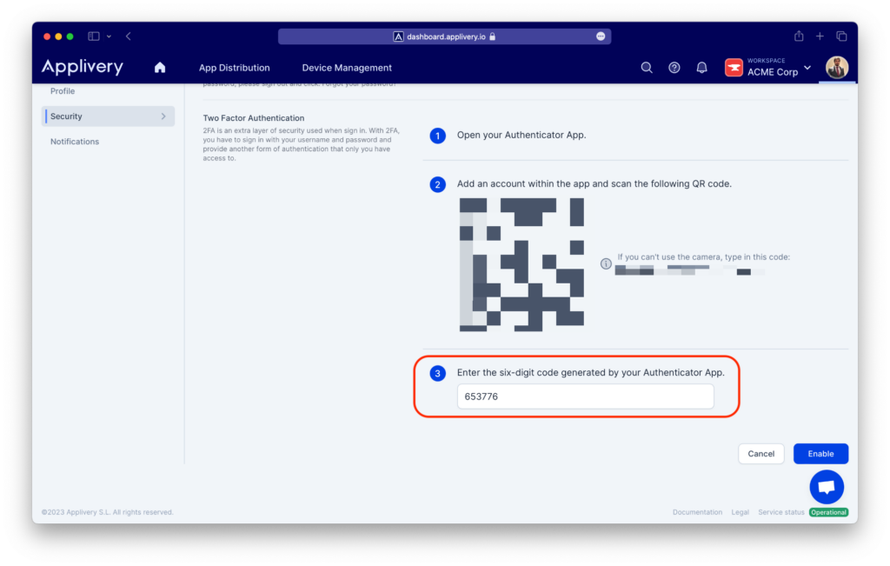Open the sidebar dropdown chevron in browser

click(x=109, y=37)
